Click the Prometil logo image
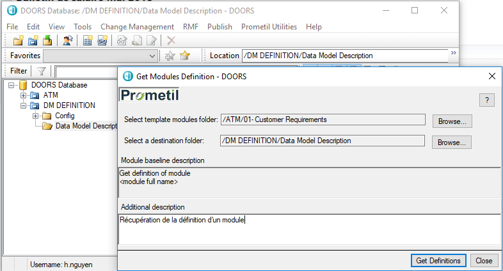The height and width of the screenshot is (271, 503). pyautogui.click(x=150, y=95)
